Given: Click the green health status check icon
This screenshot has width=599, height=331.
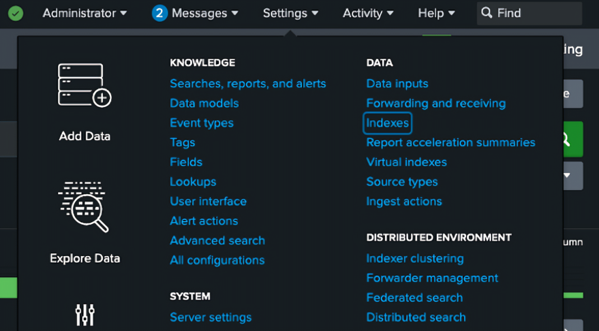Looking at the screenshot, I should click(16, 13).
